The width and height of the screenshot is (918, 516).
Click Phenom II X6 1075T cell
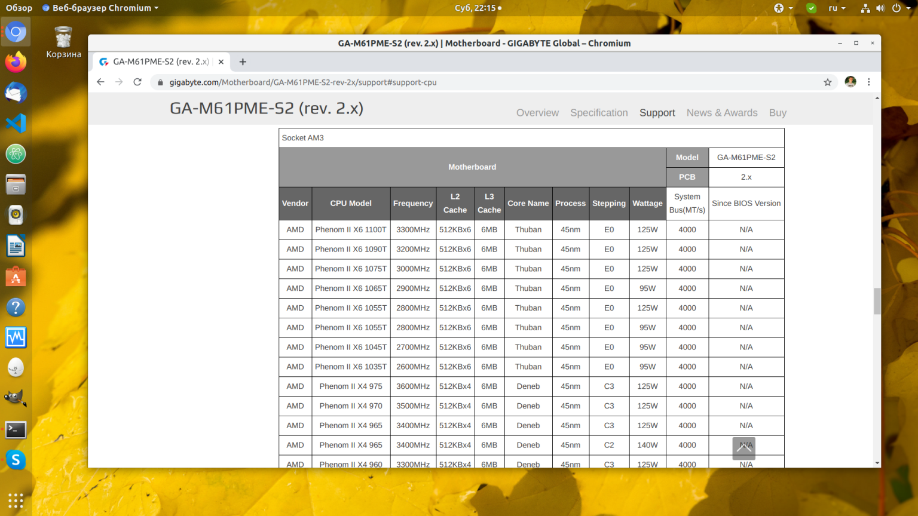351,269
